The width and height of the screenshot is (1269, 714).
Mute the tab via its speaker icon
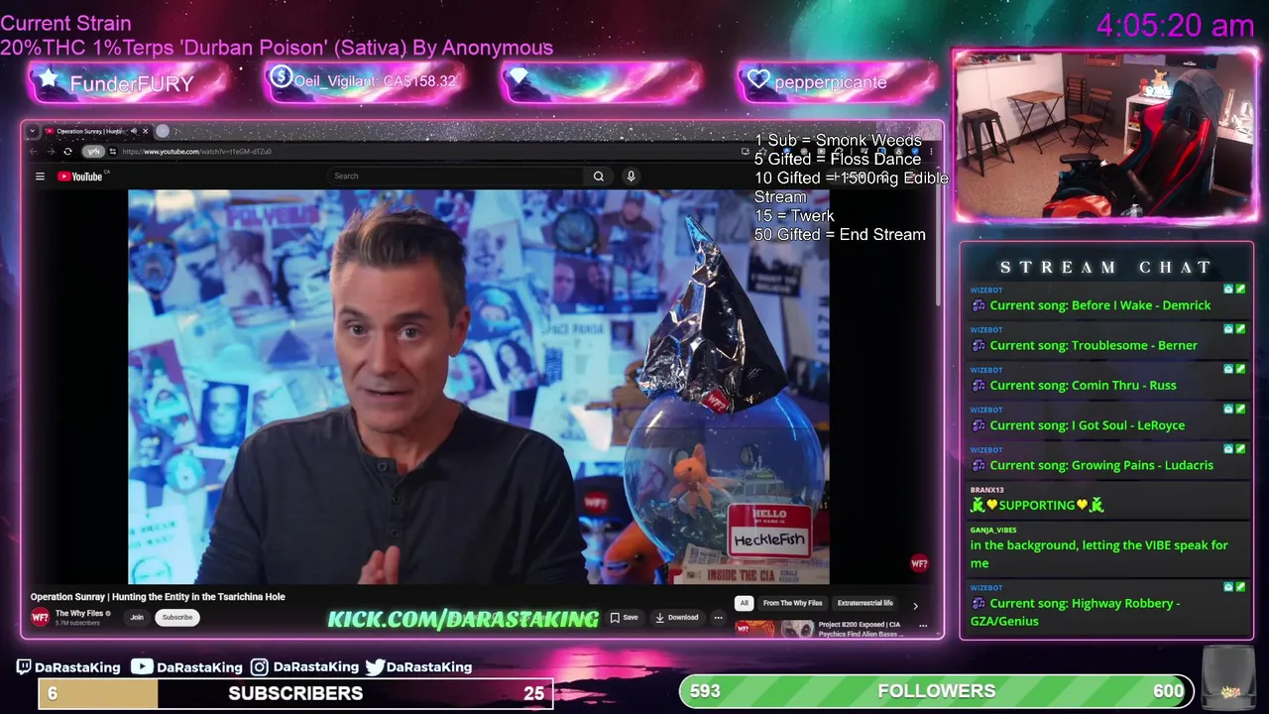tap(134, 131)
